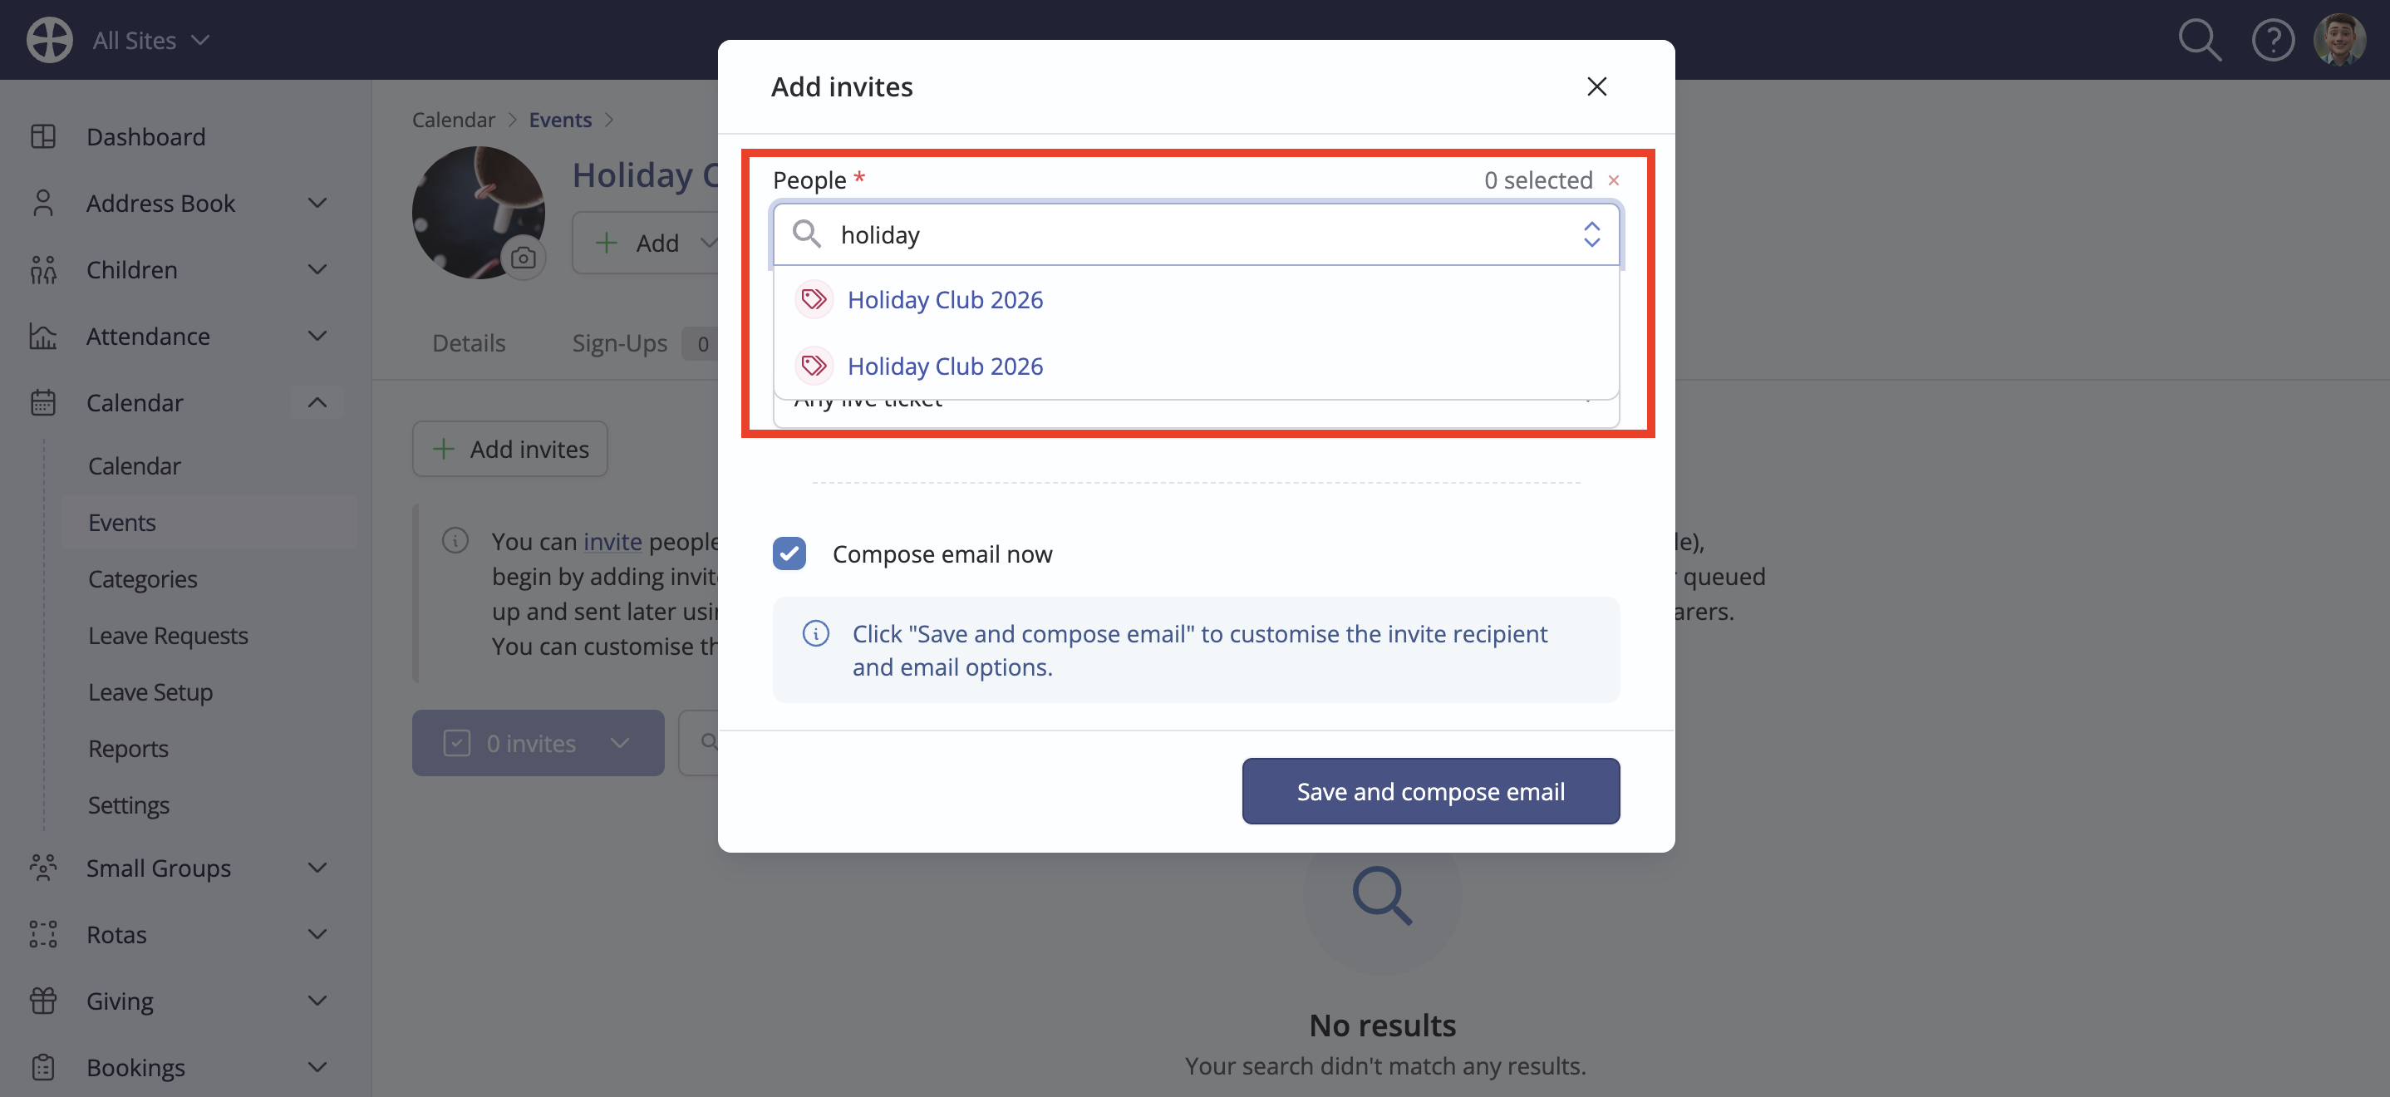2390x1097 pixels.
Task: Toggle the People search list arrows
Action: click(1591, 234)
